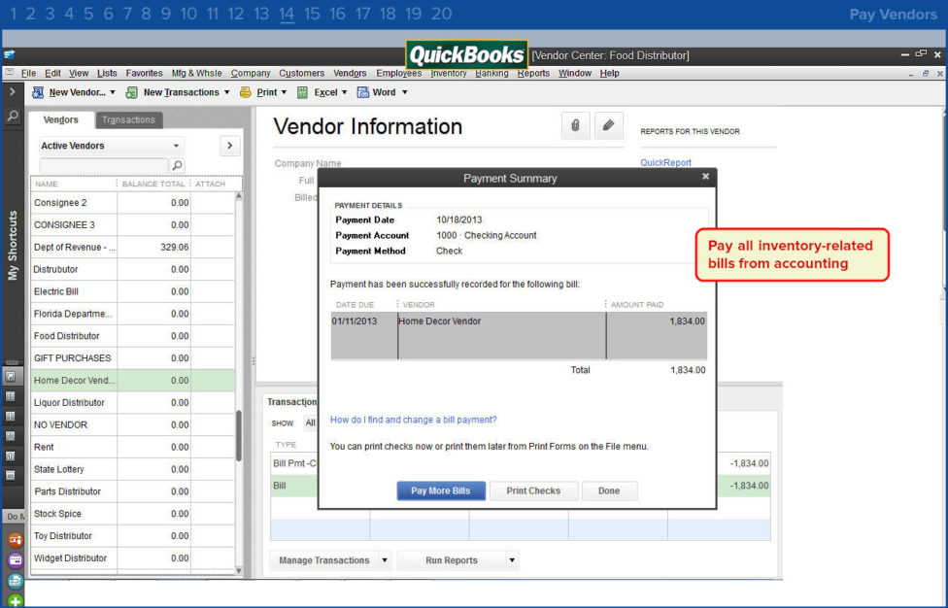948x608 pixels.
Task: Click the shortcut icon with the exclamation mark
Action: pyautogui.click(x=11, y=417)
